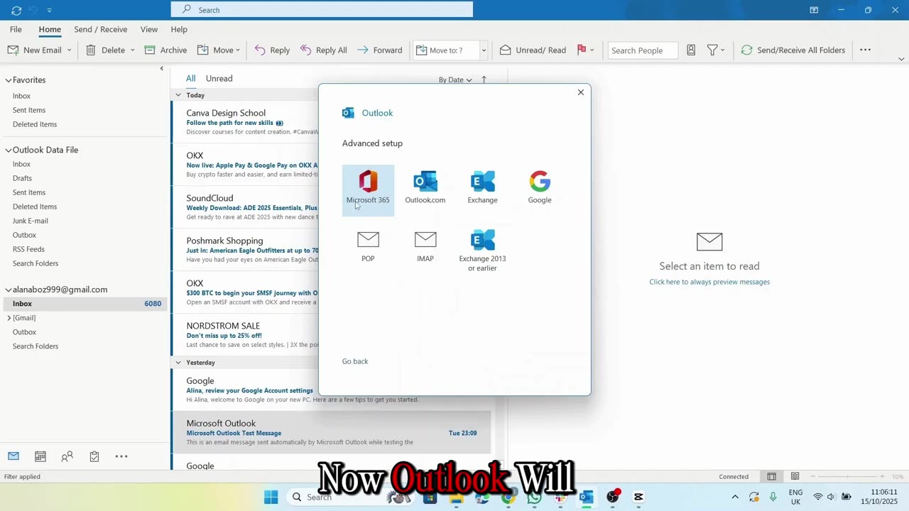Close the Advanced setup dialog

[x=580, y=92]
